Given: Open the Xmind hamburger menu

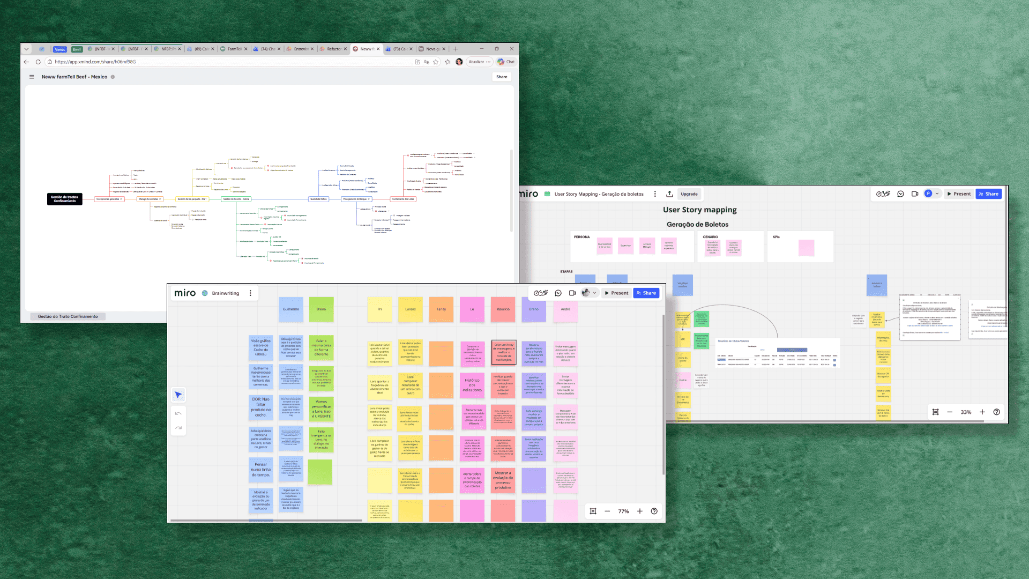Looking at the screenshot, I should (x=32, y=77).
